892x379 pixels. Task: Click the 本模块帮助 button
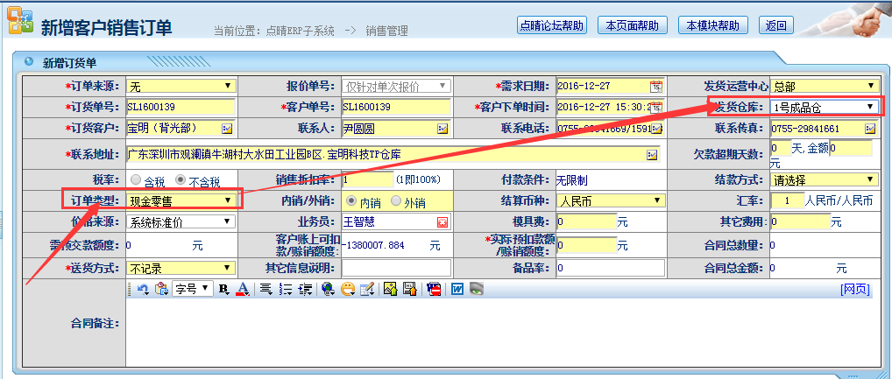coord(712,25)
